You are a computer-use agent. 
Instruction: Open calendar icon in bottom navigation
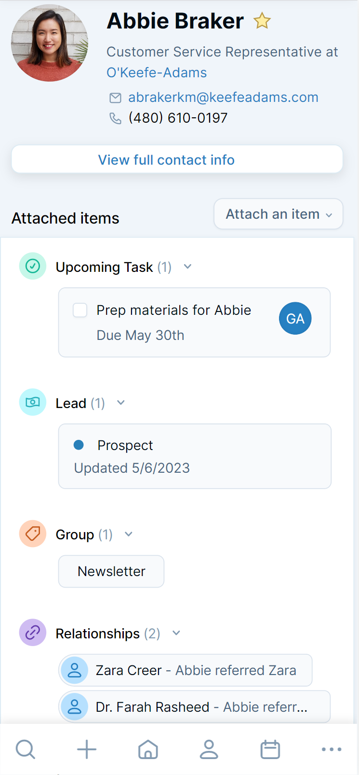[x=270, y=749]
